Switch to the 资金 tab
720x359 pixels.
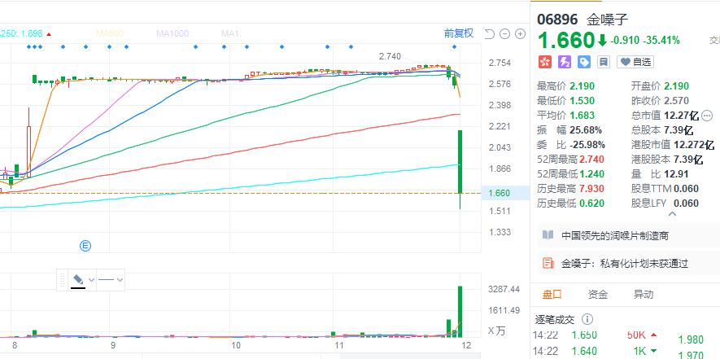point(597,295)
